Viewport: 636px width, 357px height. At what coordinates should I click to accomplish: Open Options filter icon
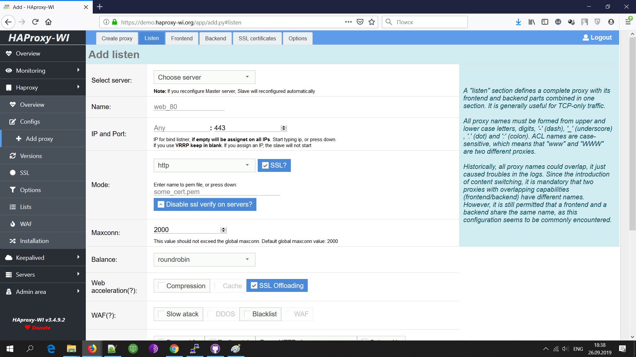(x=13, y=190)
